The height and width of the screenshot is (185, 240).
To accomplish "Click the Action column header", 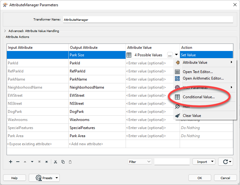I will pyautogui.click(x=206, y=48).
